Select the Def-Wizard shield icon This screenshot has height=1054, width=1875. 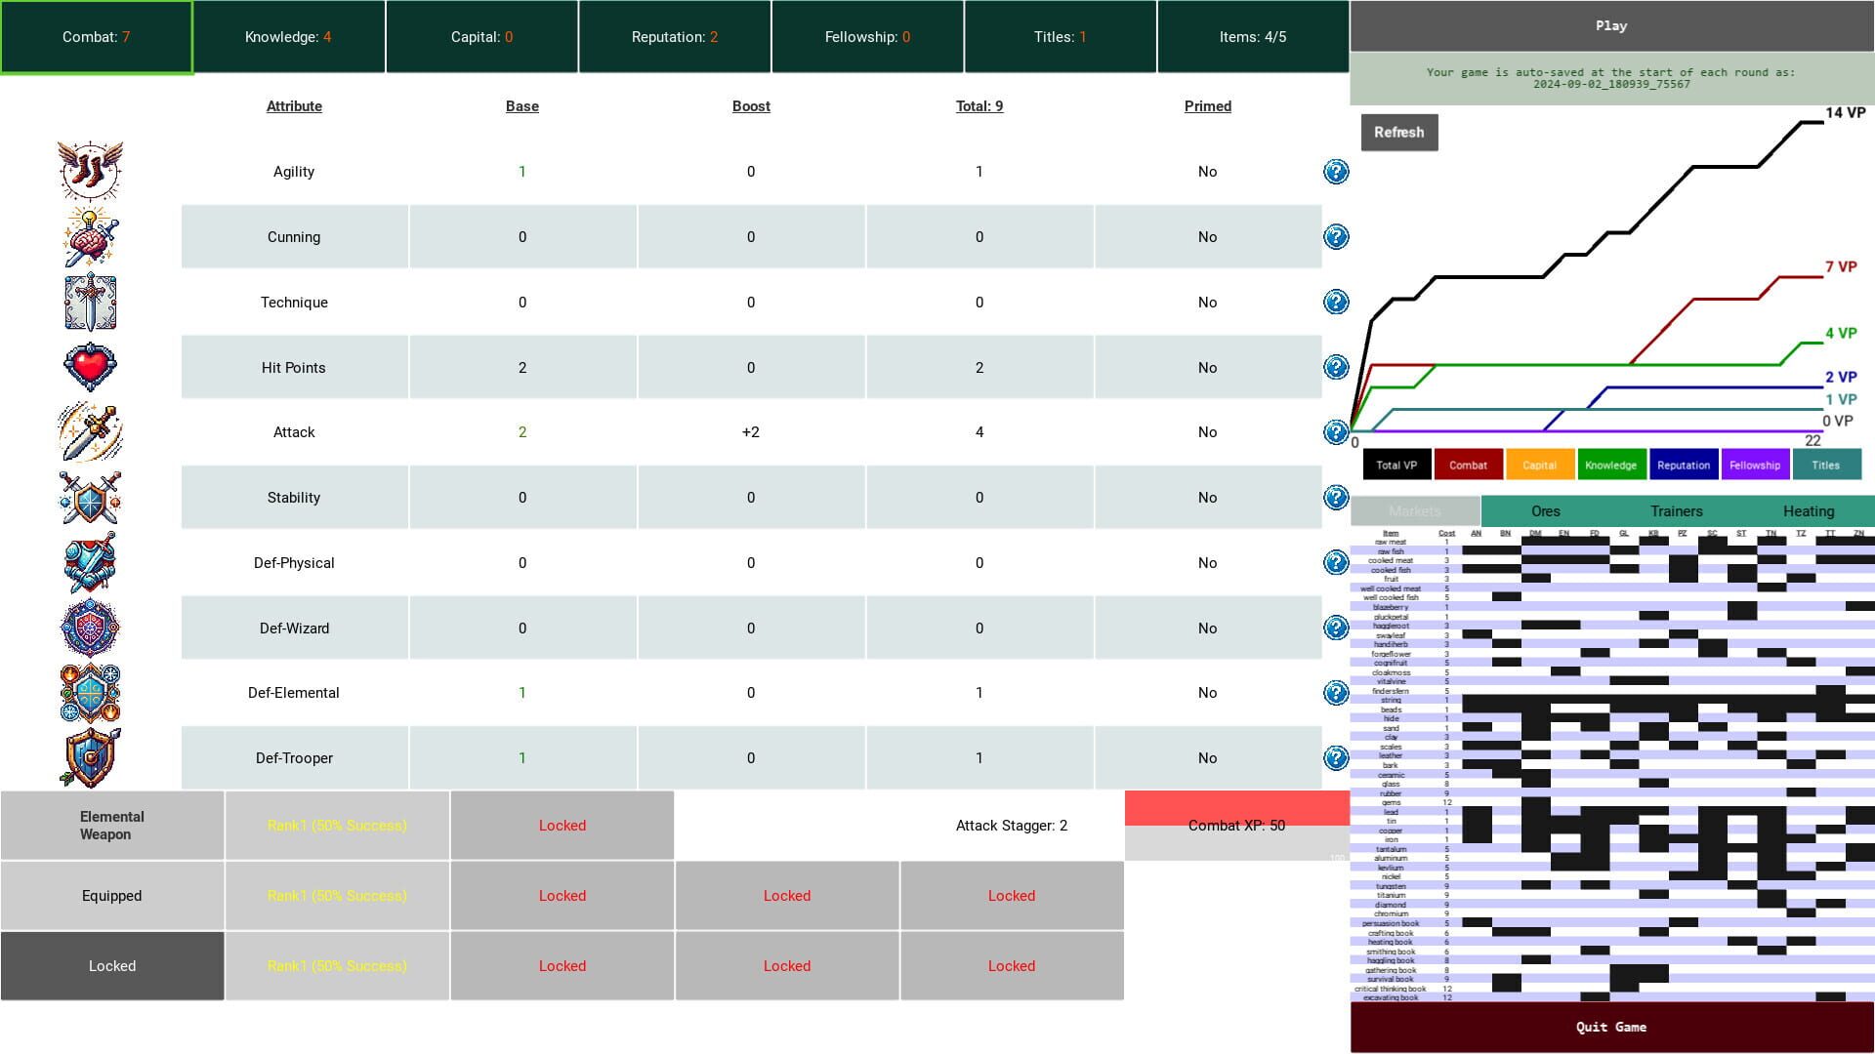[90, 628]
